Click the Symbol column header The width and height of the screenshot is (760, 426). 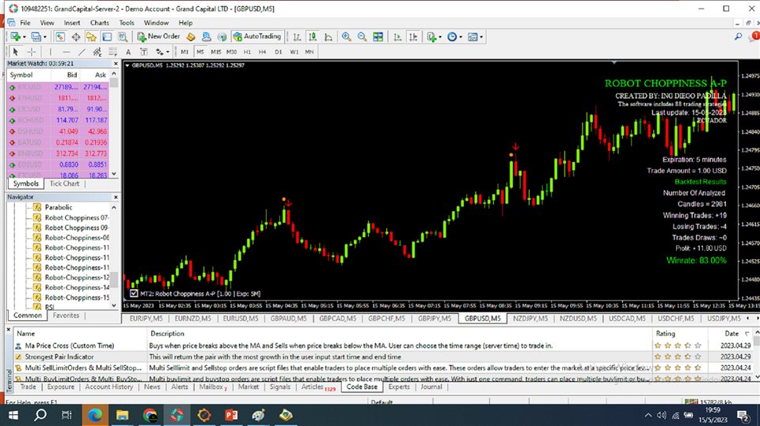pos(28,75)
